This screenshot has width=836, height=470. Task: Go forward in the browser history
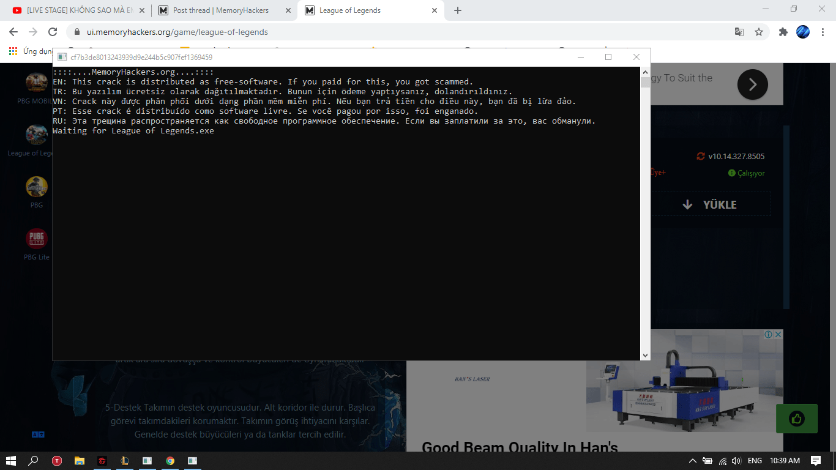pos(33,32)
